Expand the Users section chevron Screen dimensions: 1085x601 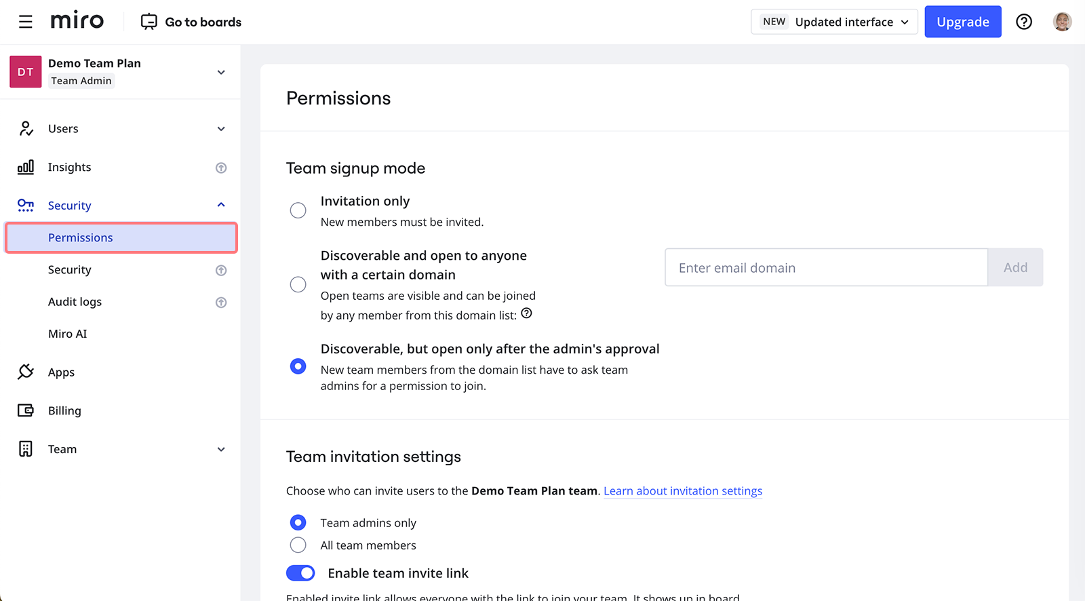(x=221, y=129)
